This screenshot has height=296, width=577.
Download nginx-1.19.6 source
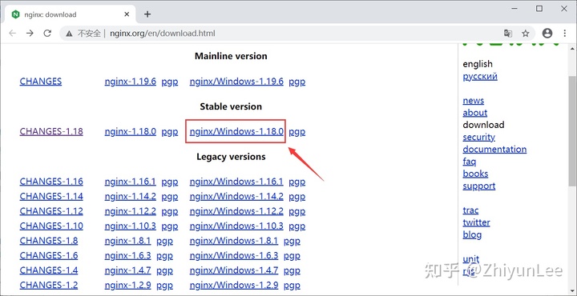coord(131,81)
